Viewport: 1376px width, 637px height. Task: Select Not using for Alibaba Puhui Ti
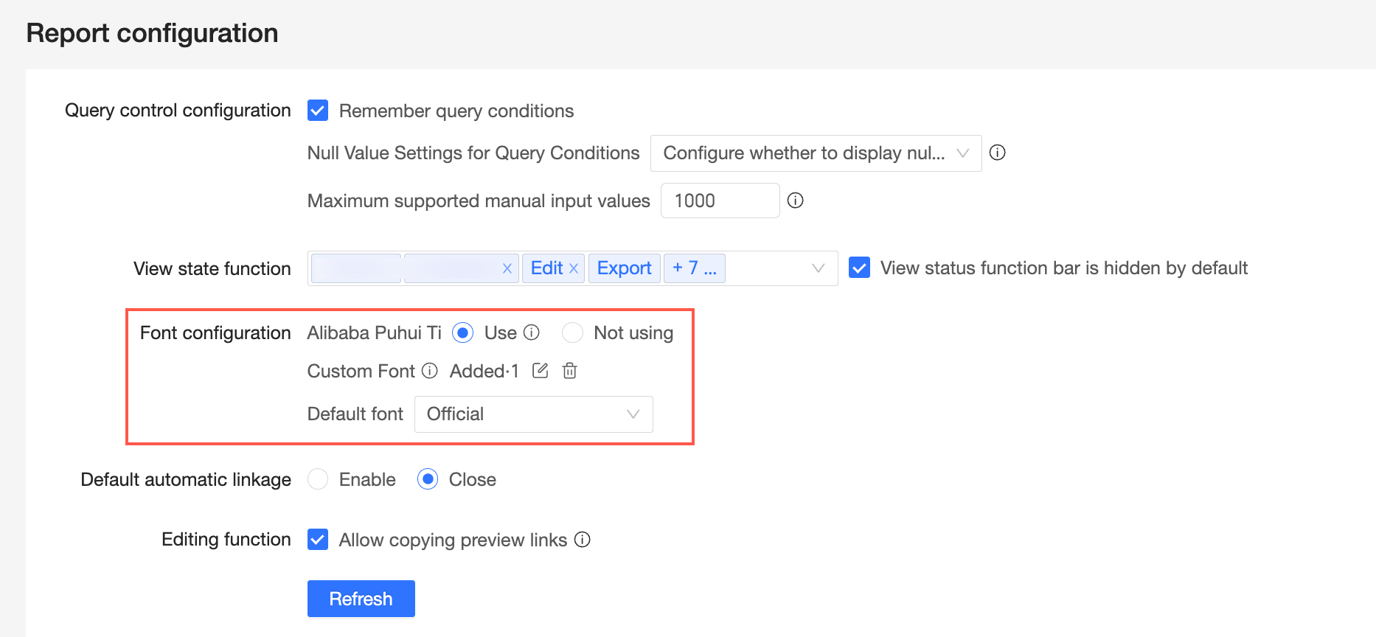click(572, 333)
